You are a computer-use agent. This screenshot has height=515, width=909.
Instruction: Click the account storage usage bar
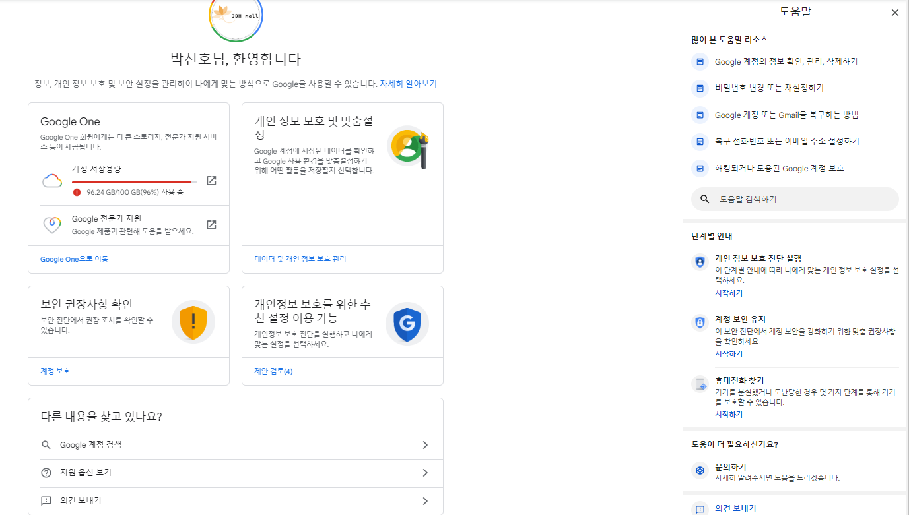135,181
